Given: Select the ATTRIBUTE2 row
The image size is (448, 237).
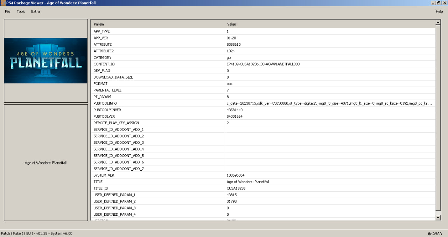Looking at the screenshot, I should click(263, 51).
